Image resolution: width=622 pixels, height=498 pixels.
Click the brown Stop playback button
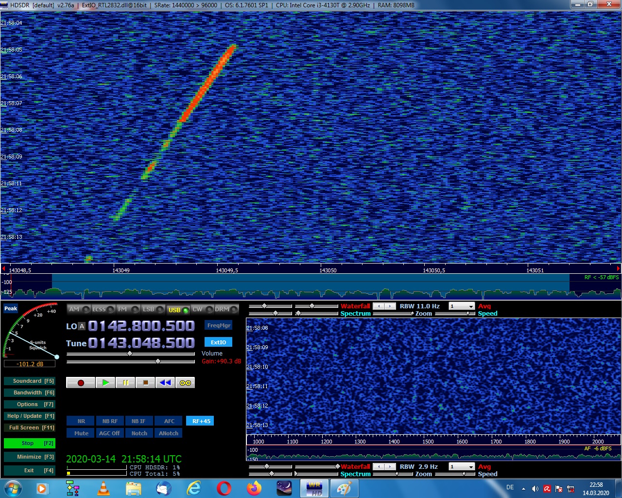point(145,383)
